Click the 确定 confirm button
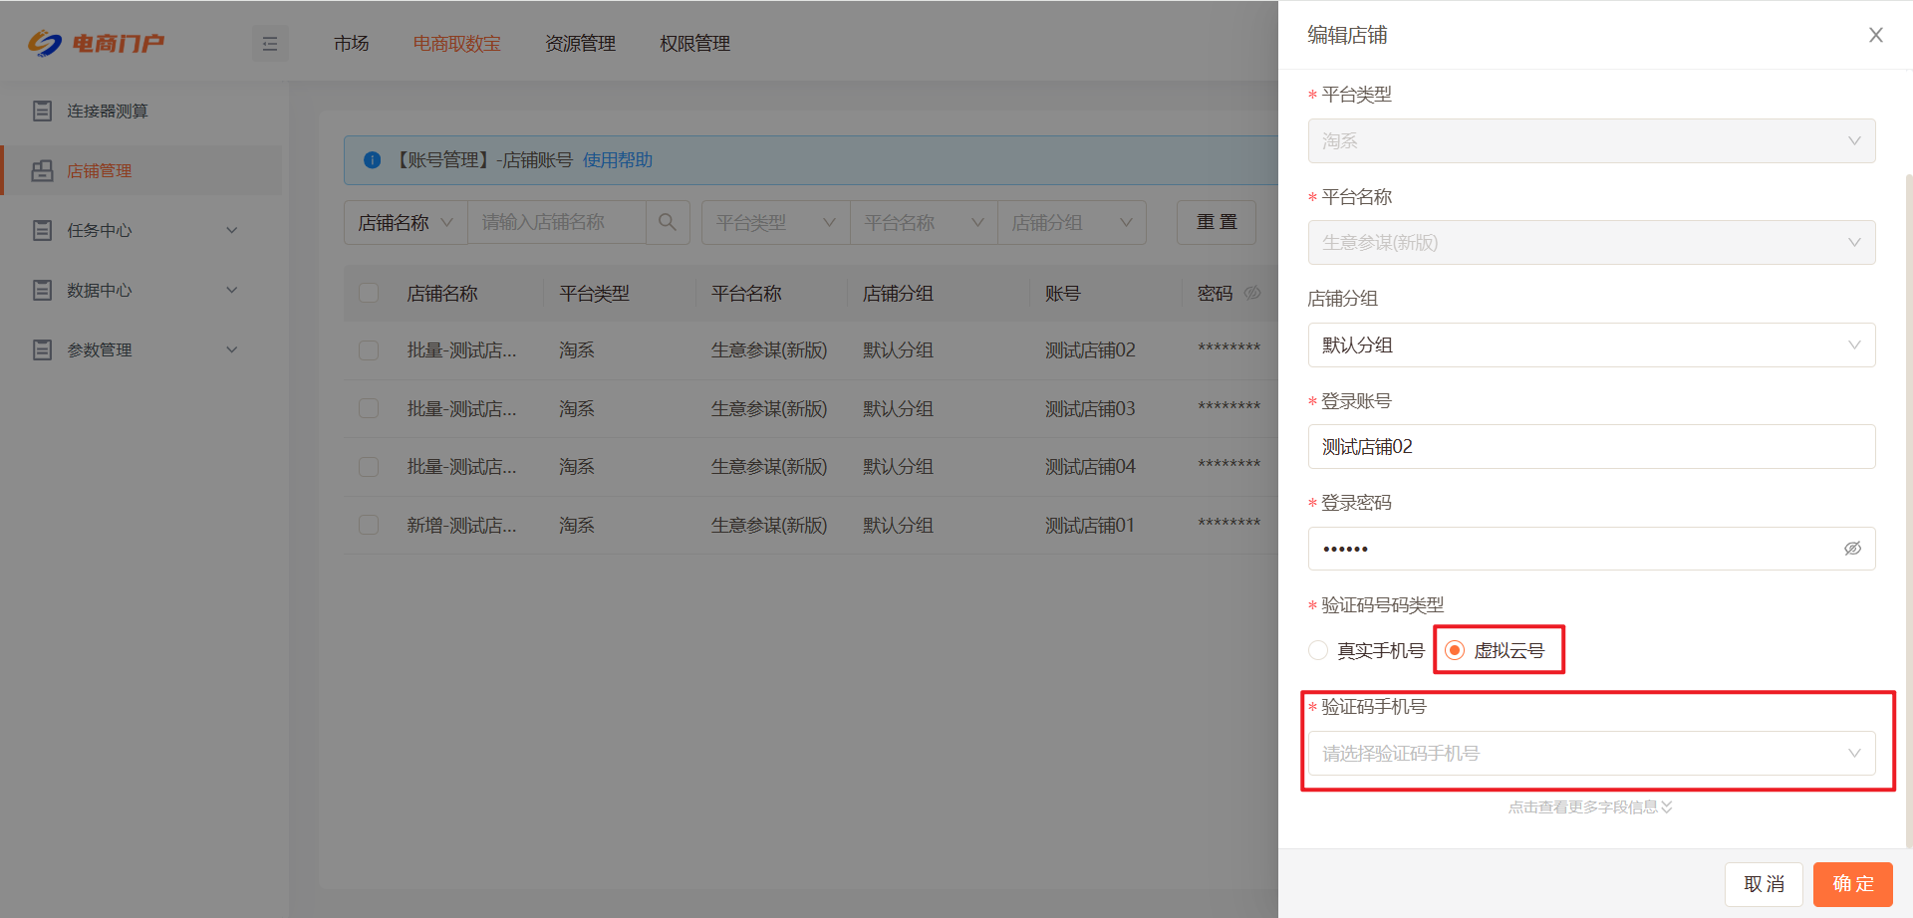Viewport: 1913px width, 918px height. click(x=1852, y=884)
